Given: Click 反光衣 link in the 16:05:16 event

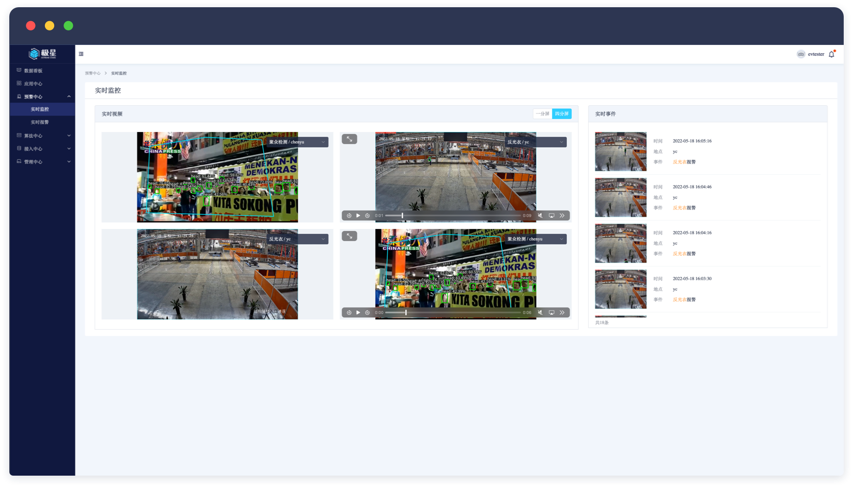Looking at the screenshot, I should pos(680,162).
